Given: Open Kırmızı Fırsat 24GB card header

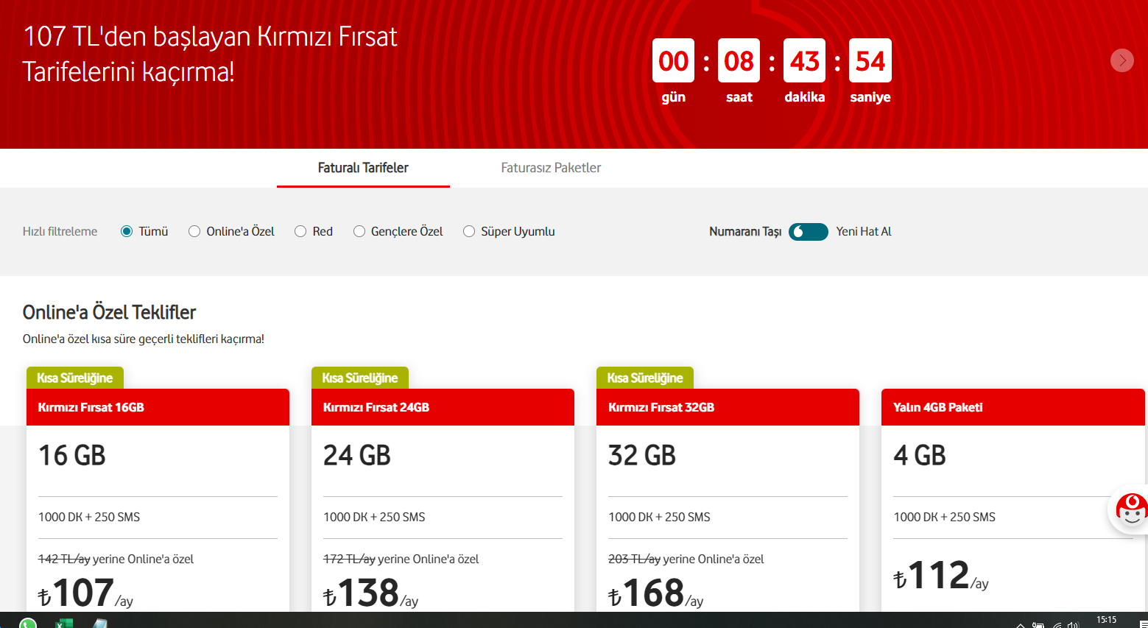Looking at the screenshot, I should click(x=443, y=407).
